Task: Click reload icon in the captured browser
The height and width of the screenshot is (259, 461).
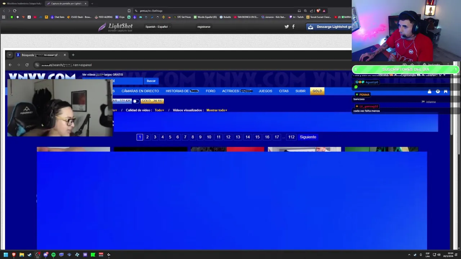Action: click(27, 65)
